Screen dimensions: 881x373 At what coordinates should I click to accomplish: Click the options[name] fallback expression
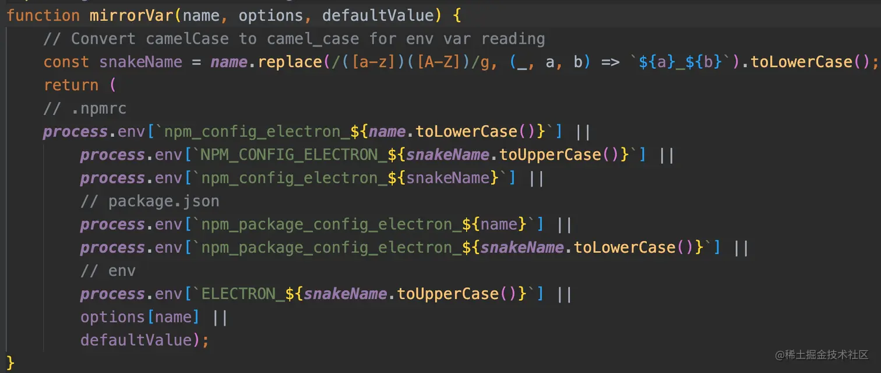140,316
